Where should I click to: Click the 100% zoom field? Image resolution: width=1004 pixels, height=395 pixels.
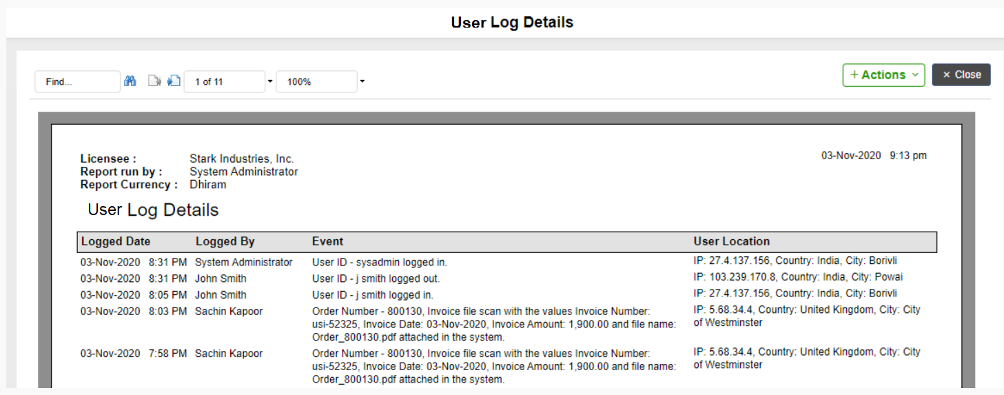317,81
